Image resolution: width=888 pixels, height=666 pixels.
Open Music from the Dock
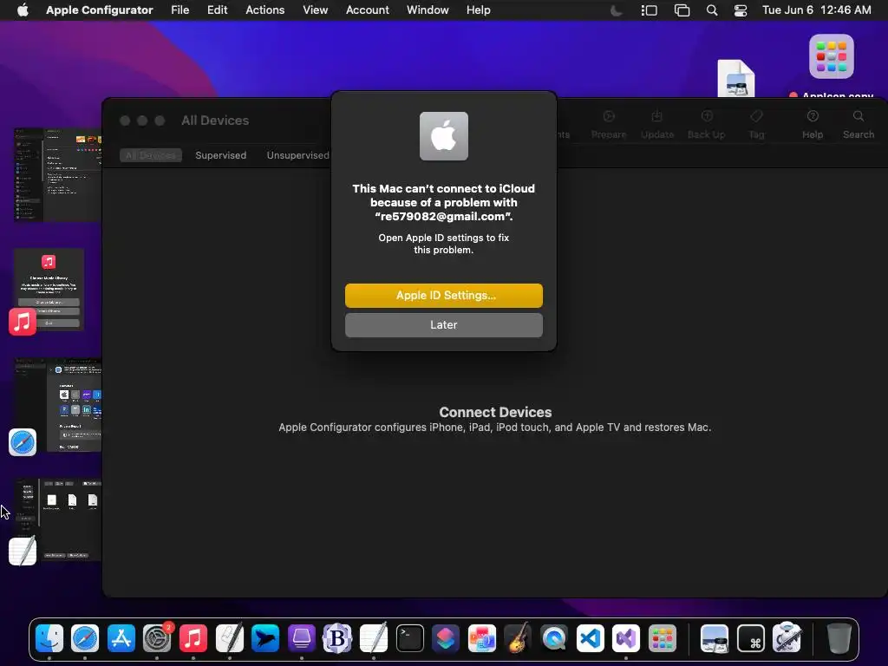[193, 639]
